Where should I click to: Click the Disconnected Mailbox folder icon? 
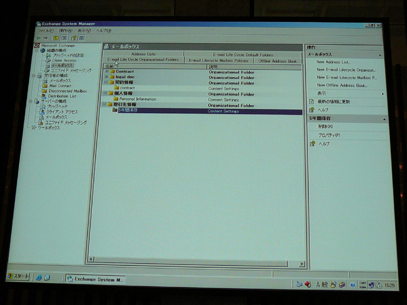click(x=44, y=91)
